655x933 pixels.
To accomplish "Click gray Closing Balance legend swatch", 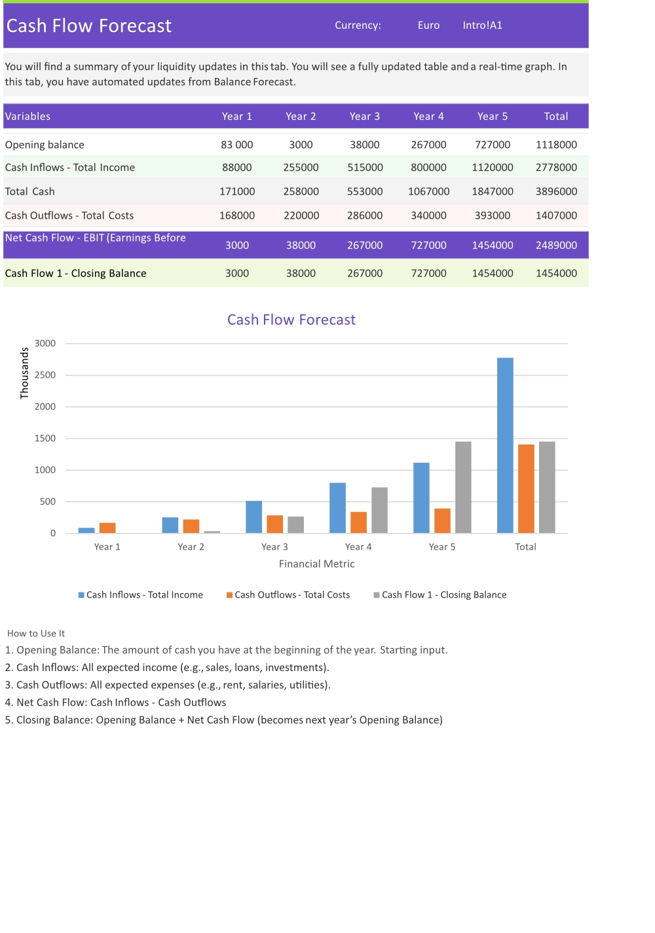I will click(377, 595).
